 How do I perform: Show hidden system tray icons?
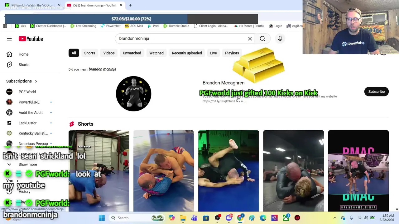pyautogui.click(x=335, y=218)
